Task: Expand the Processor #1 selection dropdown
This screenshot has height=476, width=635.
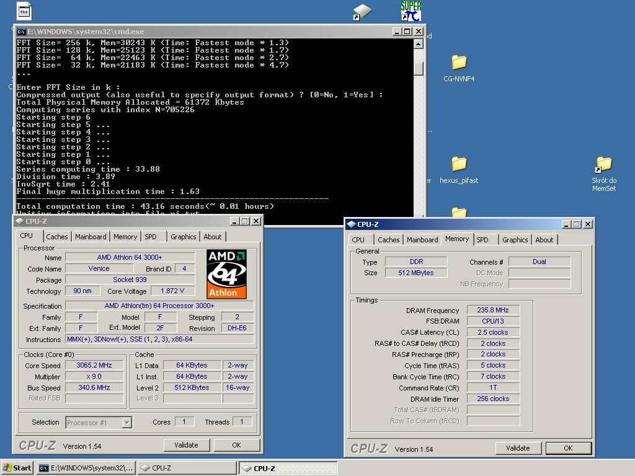Action: tap(127, 423)
